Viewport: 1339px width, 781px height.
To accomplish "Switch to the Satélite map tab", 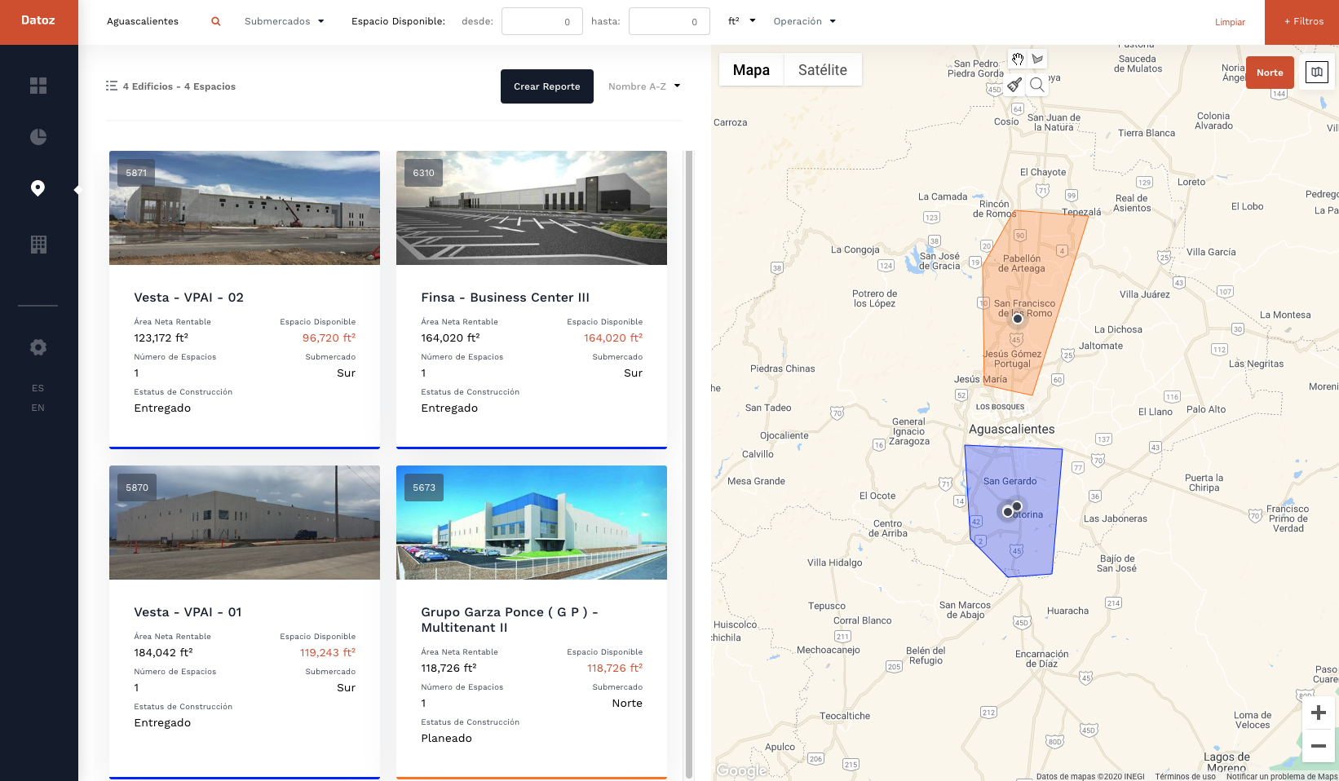I will pos(822,70).
